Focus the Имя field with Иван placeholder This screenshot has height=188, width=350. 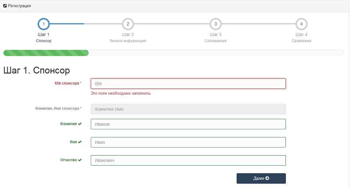coord(188,142)
